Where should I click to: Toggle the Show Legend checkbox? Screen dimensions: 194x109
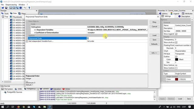pyautogui.click(x=176, y=34)
